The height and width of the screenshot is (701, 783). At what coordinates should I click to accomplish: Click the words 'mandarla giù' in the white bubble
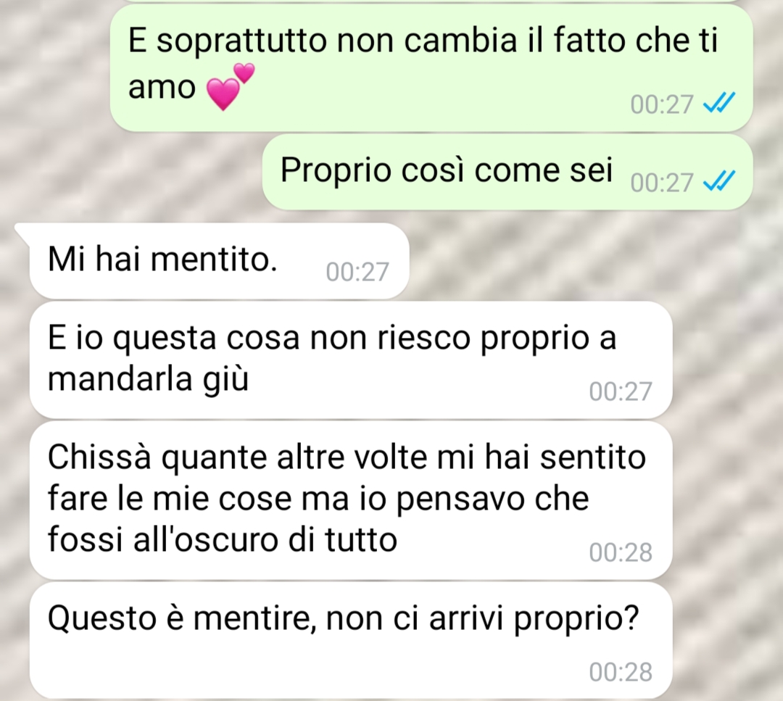point(149,379)
